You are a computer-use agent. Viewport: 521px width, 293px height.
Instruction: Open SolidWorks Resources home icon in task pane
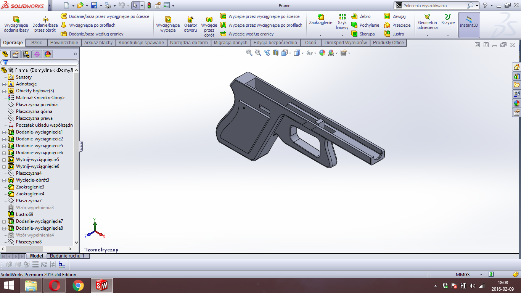516,67
